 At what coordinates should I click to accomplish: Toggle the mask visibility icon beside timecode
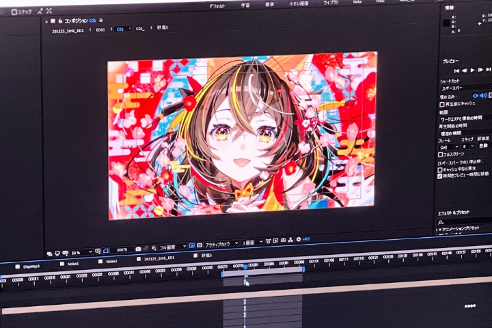(x=106, y=251)
